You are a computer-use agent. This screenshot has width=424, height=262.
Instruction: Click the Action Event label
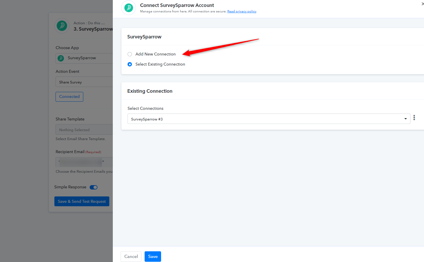pyautogui.click(x=67, y=71)
